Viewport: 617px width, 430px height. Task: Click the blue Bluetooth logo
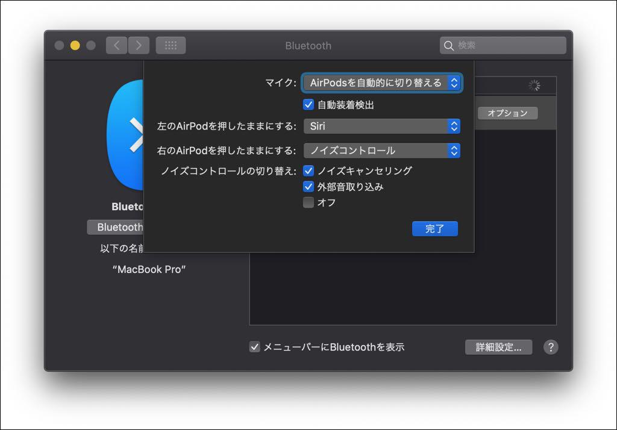125,135
